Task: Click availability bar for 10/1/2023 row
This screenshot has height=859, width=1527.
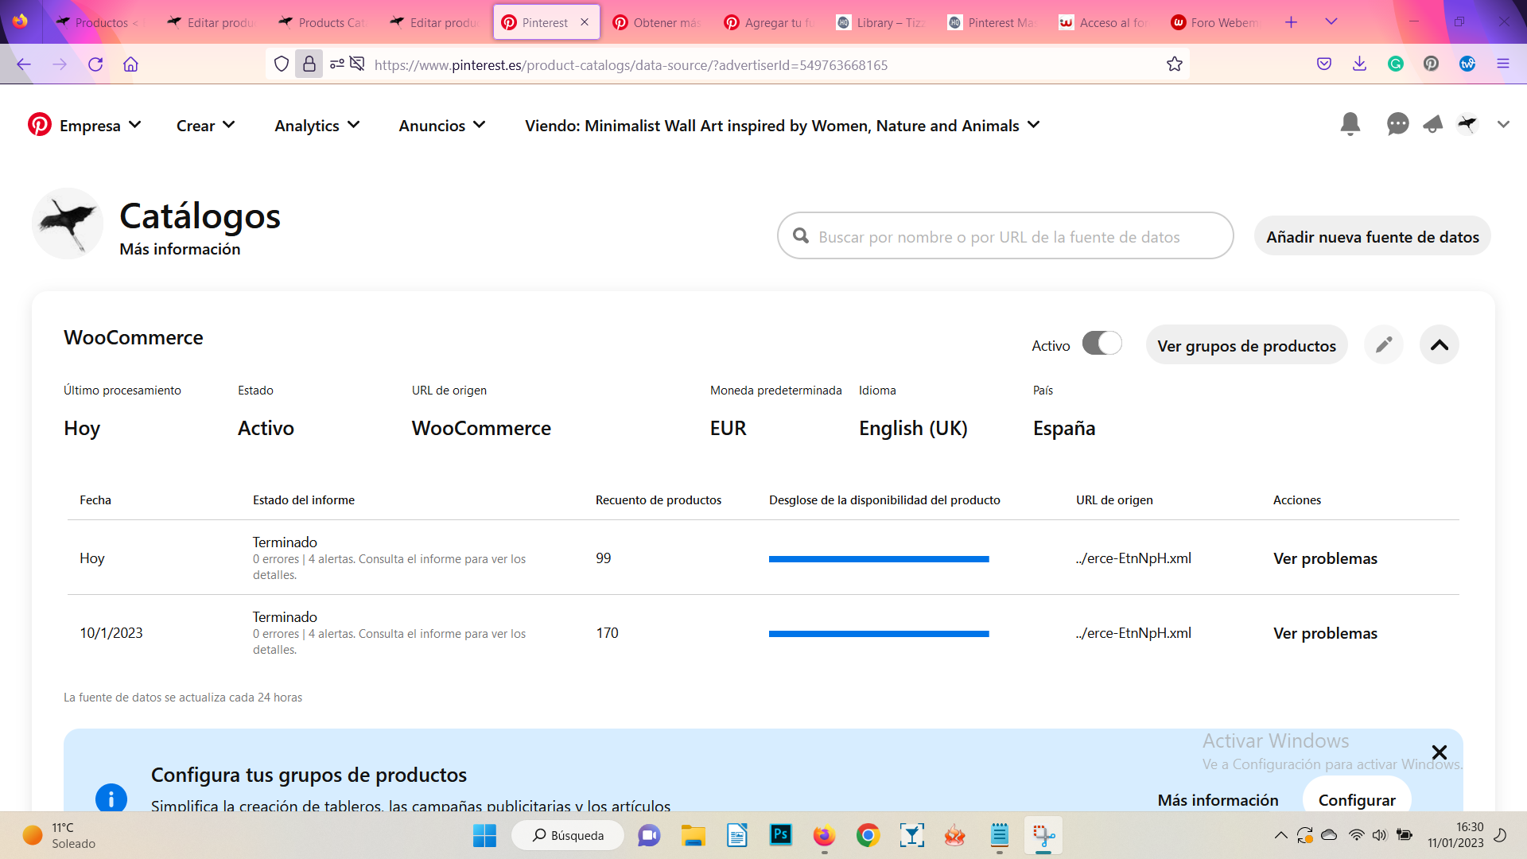Action: pyautogui.click(x=879, y=634)
